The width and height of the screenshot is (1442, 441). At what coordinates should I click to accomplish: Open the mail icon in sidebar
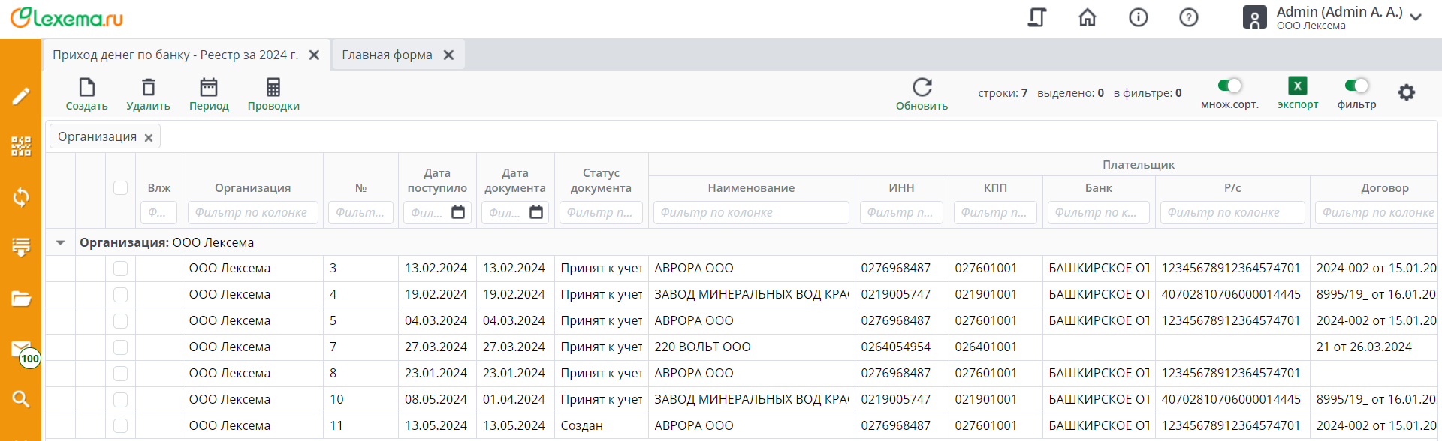[x=21, y=349]
